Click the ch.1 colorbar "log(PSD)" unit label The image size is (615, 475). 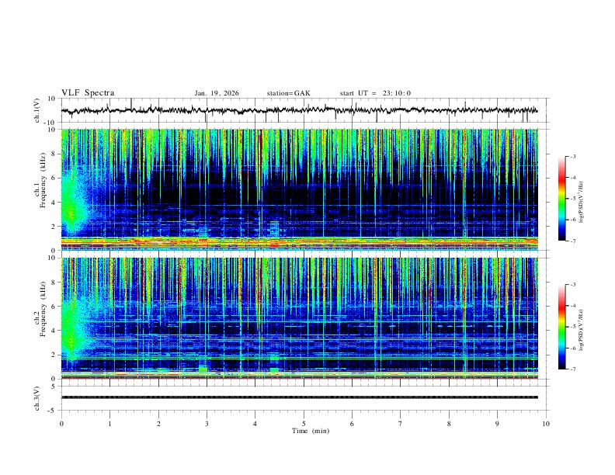(582, 203)
